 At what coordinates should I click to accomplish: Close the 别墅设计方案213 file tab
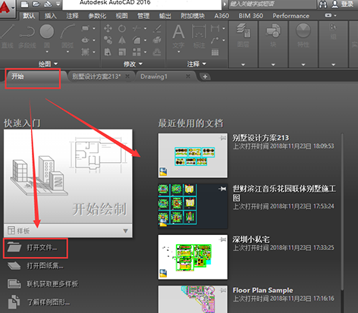pos(127,76)
